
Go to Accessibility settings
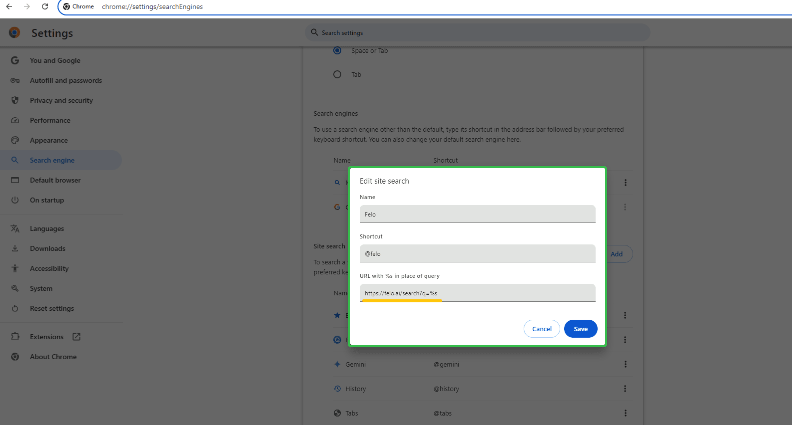coord(49,268)
